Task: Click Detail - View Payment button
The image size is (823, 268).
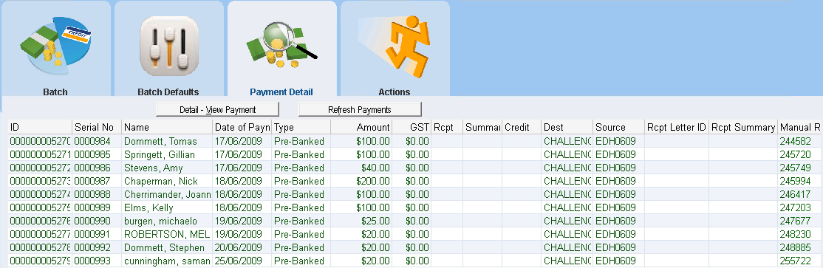Action: pos(217,109)
